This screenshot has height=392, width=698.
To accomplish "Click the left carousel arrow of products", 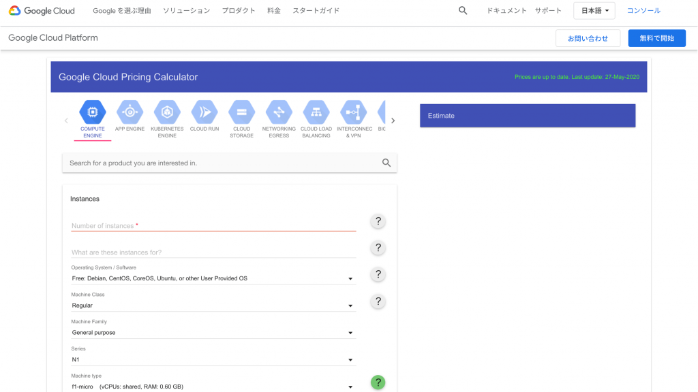I will point(66,120).
